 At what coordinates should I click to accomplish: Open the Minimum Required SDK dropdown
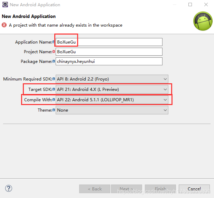click(x=112, y=79)
